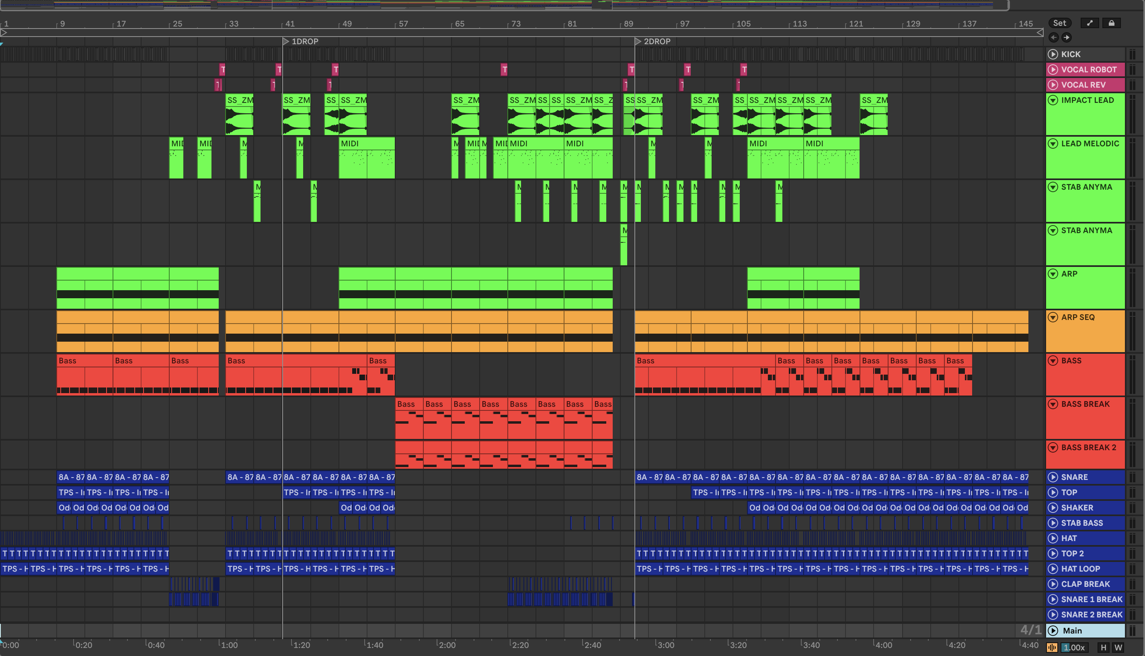Fold the BASS BREAK track
This screenshot has width=1145, height=656.
[x=1053, y=404]
